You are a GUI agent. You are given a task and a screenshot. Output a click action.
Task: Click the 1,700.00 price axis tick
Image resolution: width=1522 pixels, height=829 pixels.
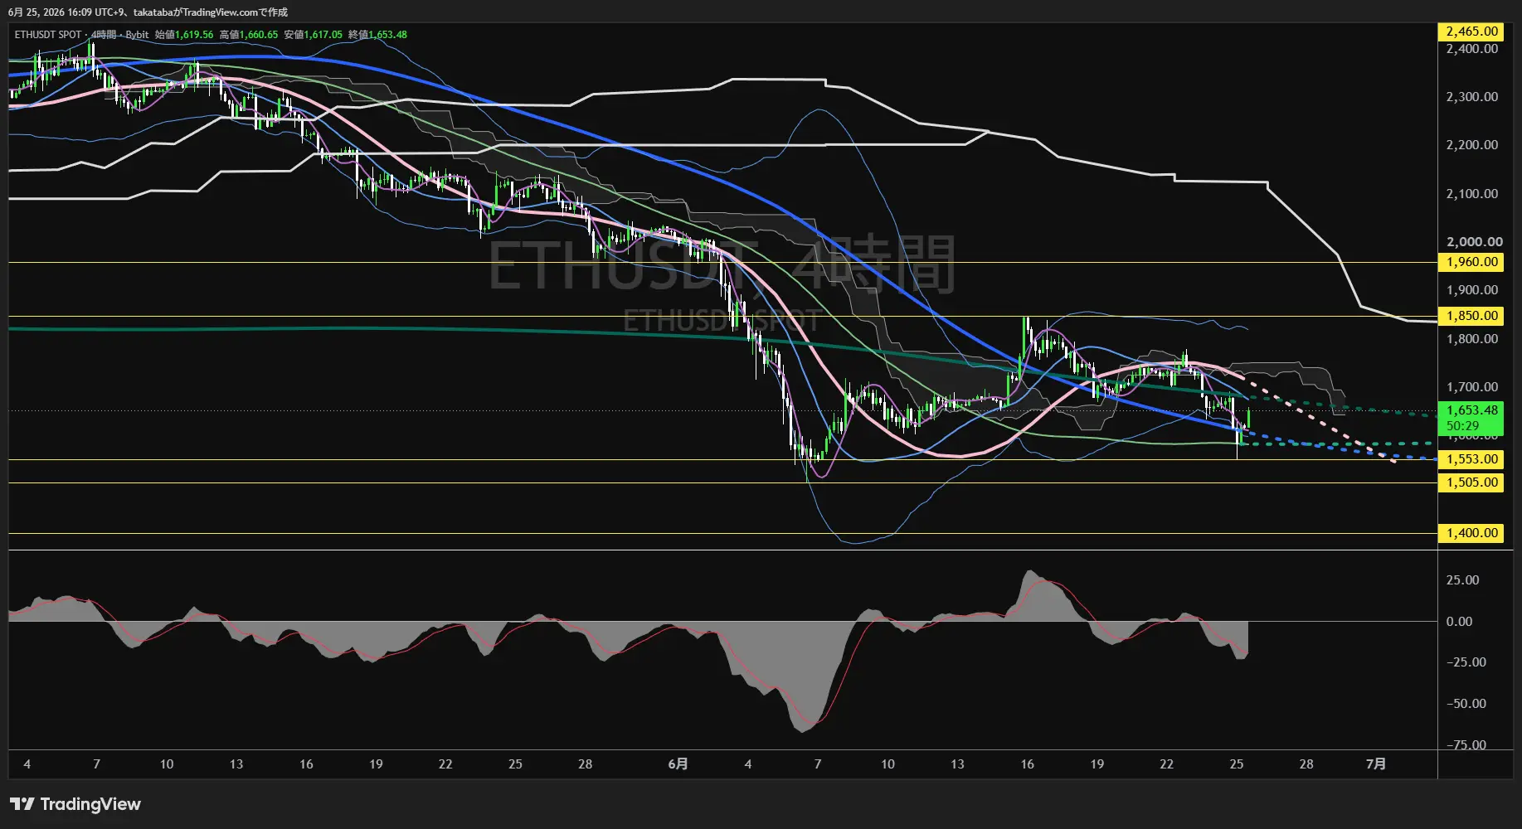click(x=1471, y=387)
